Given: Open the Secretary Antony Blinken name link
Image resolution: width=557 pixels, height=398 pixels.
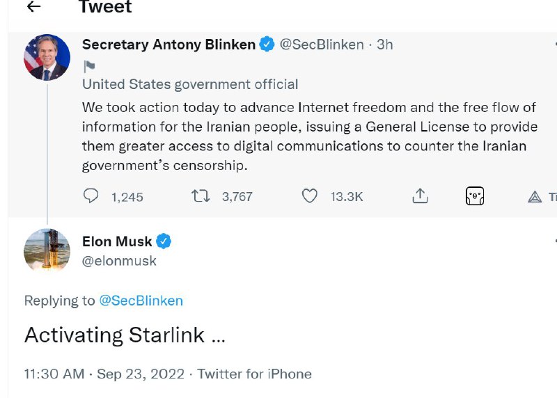Looking at the screenshot, I should (168, 45).
